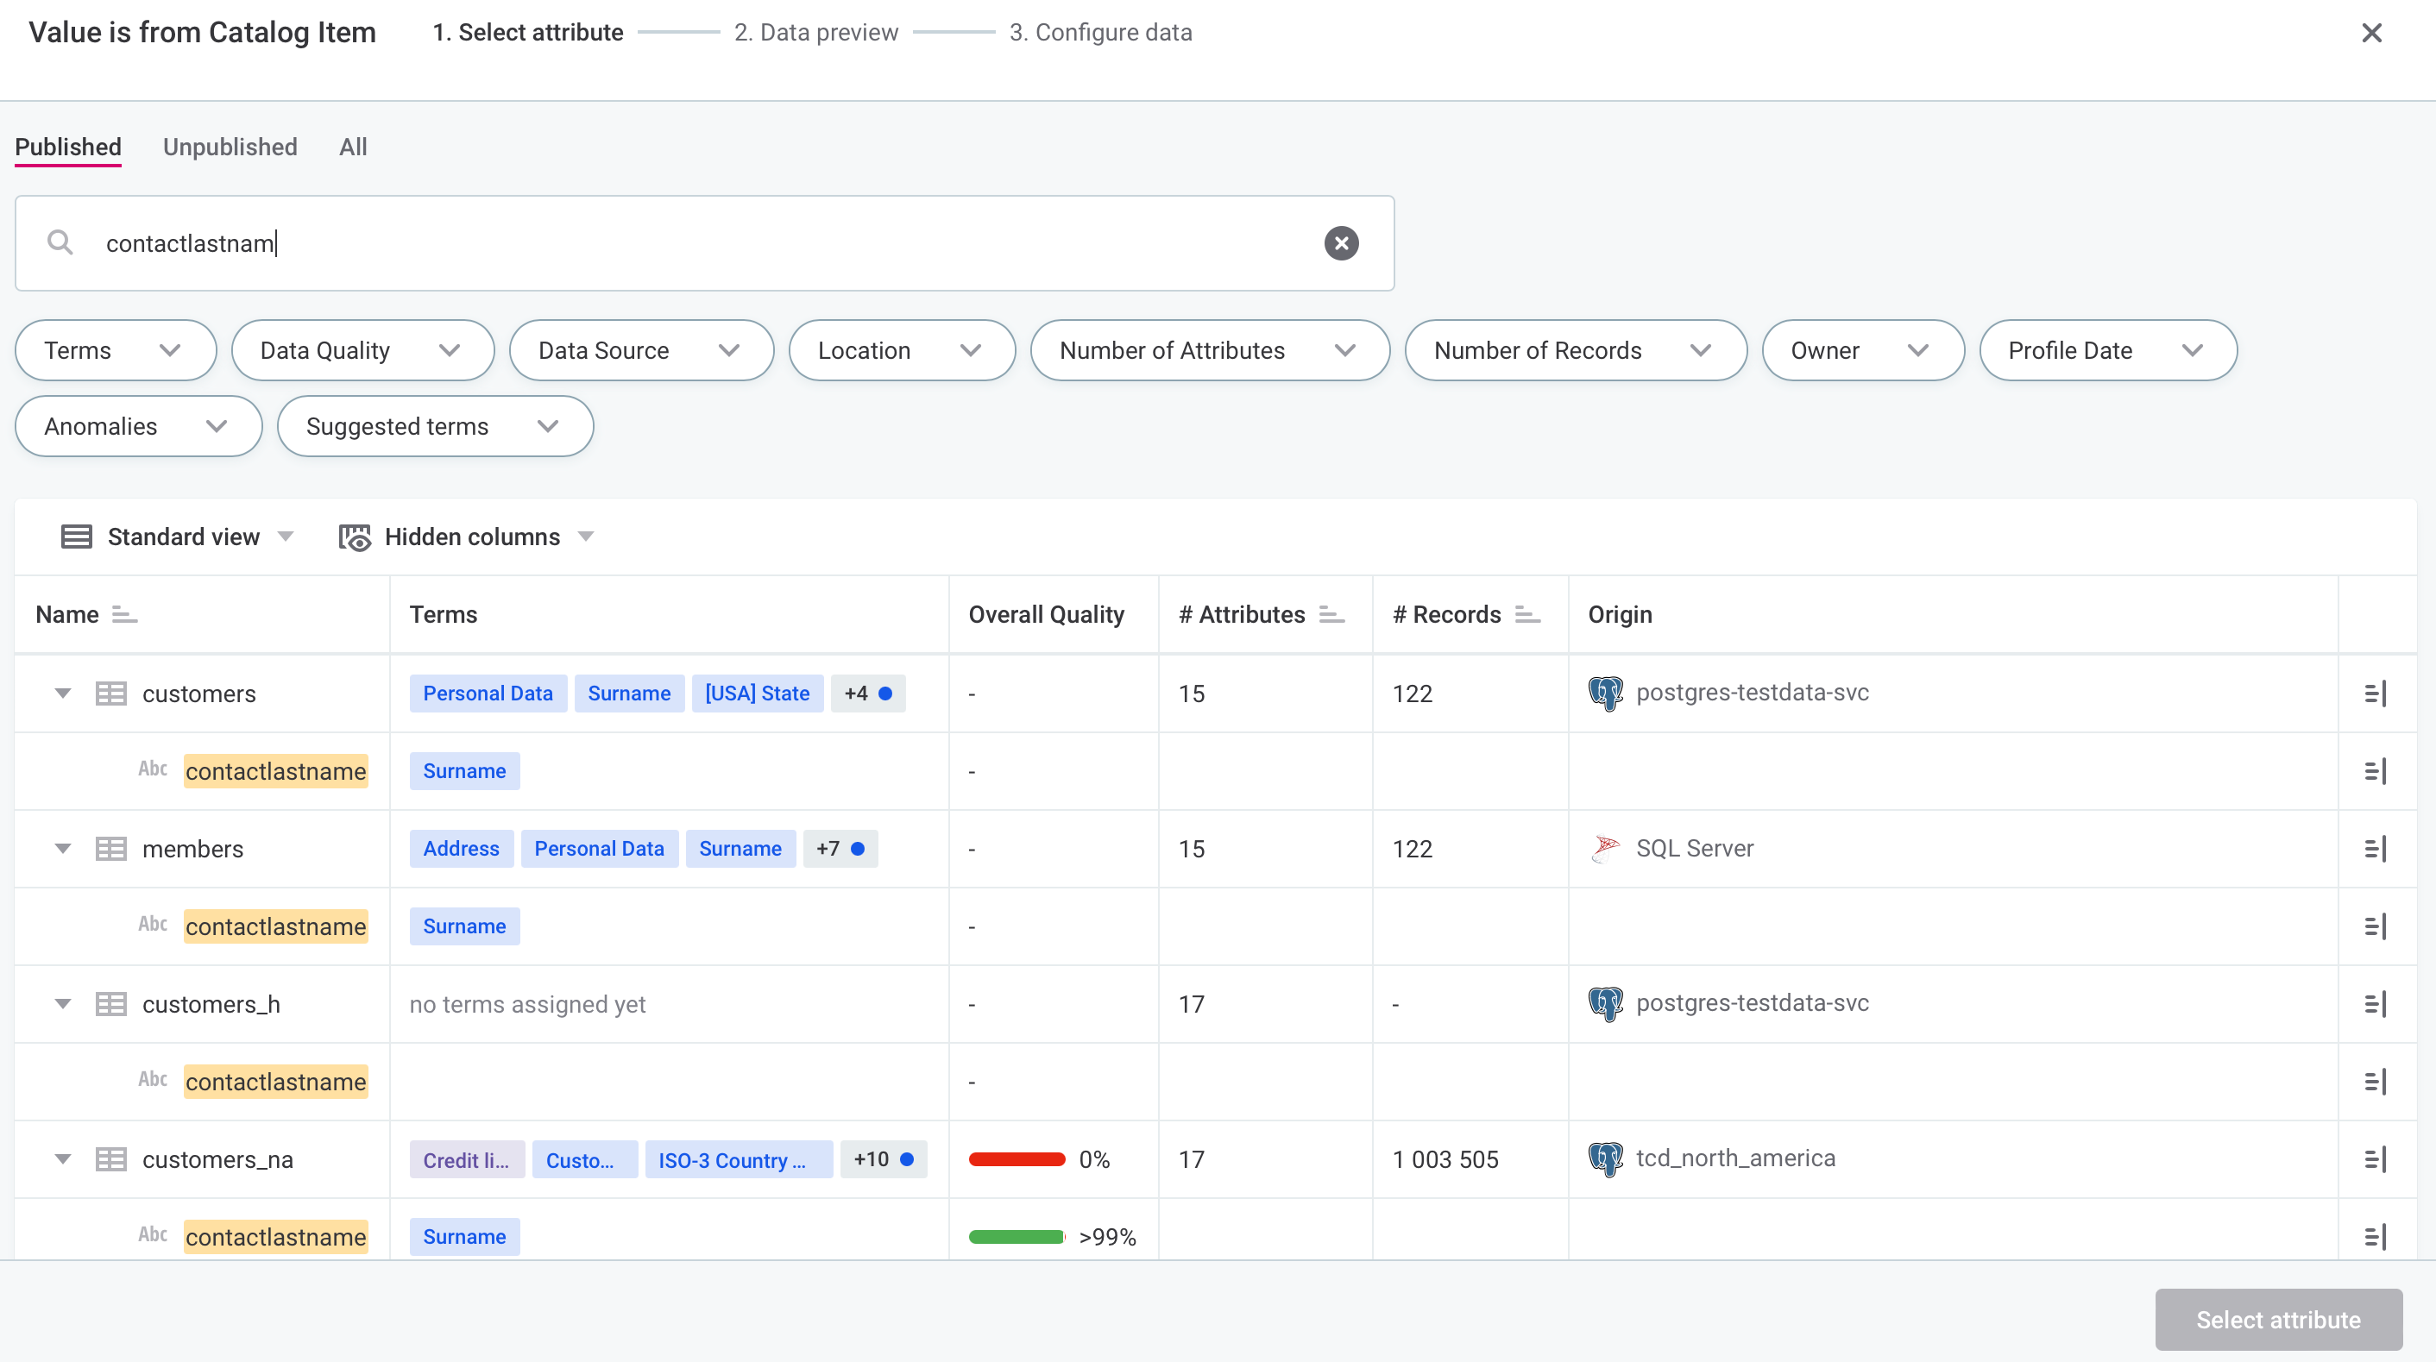
Task: Toggle the Published tab selection
Action: 67,147
